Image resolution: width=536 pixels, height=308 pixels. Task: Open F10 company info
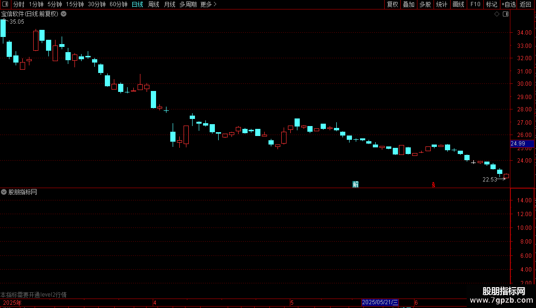[475, 4]
